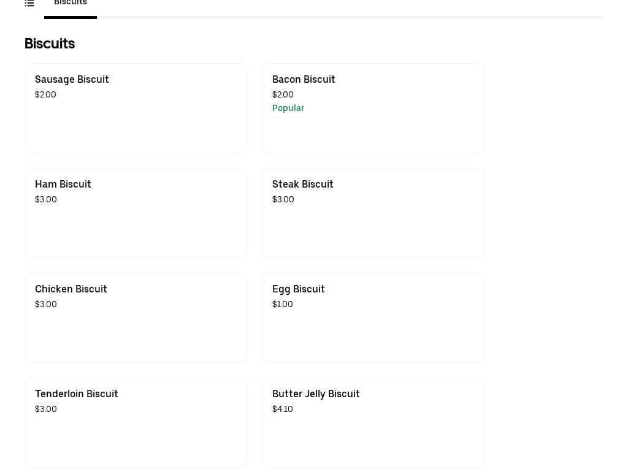
Task: Click the Sausage Biscuit $2.00 price
Action: pyautogui.click(x=45, y=94)
